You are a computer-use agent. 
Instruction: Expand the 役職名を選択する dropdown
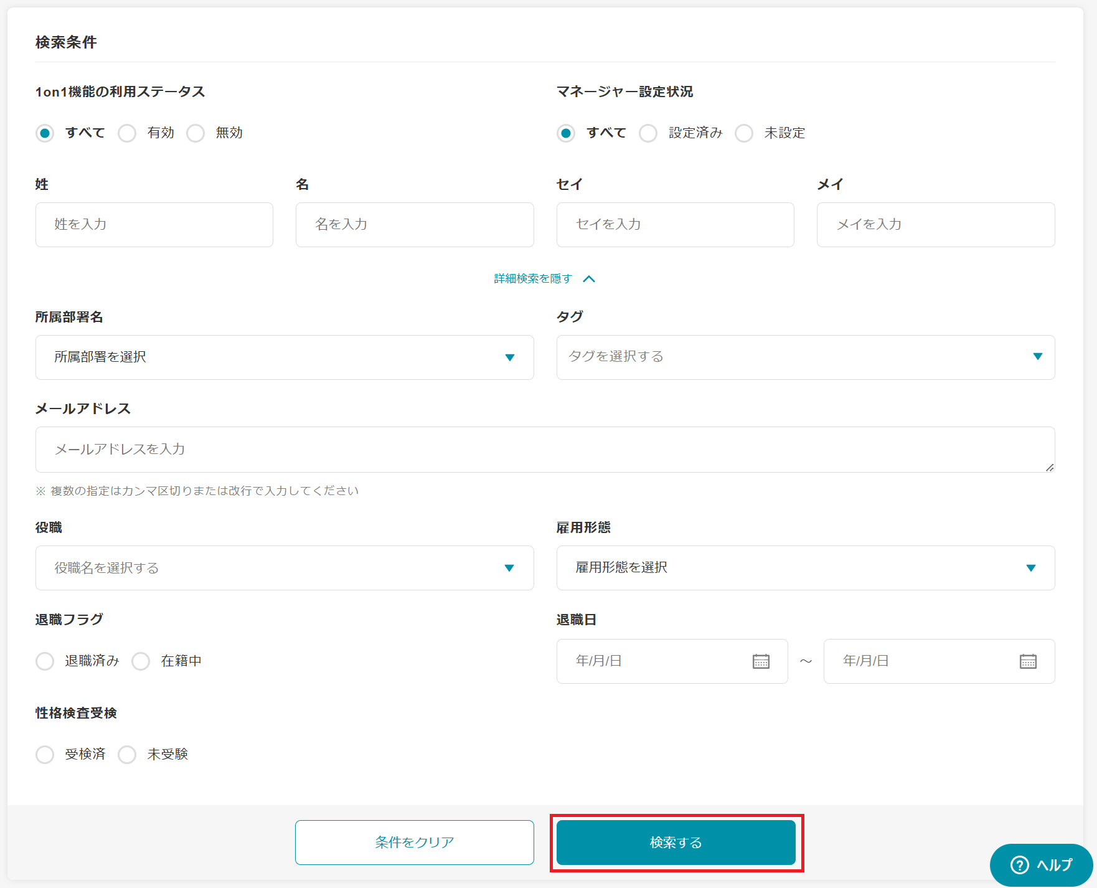click(284, 567)
